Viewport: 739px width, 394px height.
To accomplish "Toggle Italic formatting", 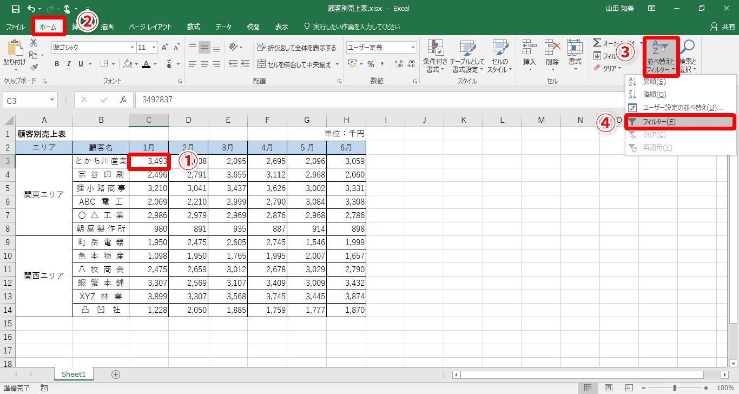I will click(69, 64).
